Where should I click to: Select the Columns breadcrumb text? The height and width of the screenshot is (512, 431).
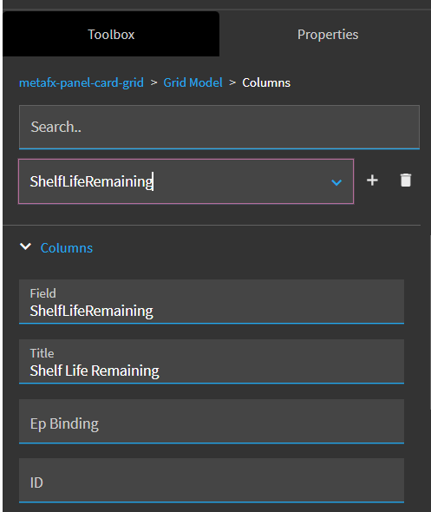point(266,82)
